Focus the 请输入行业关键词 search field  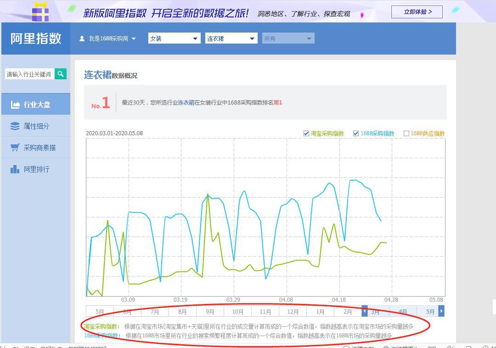[x=30, y=74]
